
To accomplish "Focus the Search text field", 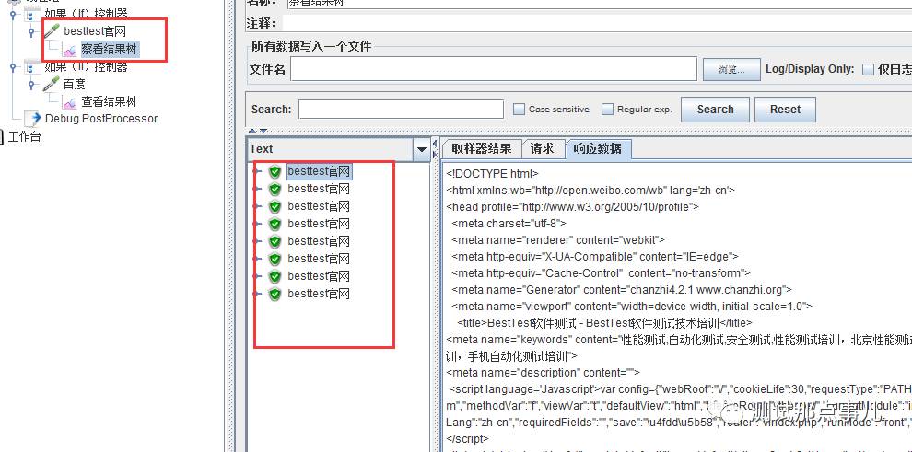I will click(x=401, y=110).
